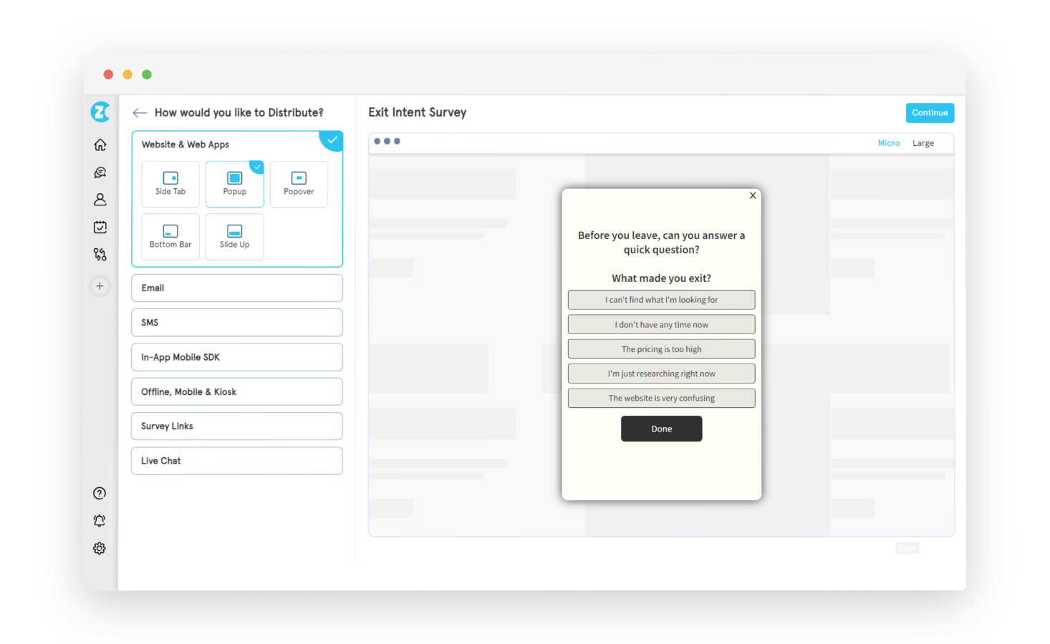Select answer 'The pricing is too high'
The height and width of the screenshot is (644, 1050).
660,348
